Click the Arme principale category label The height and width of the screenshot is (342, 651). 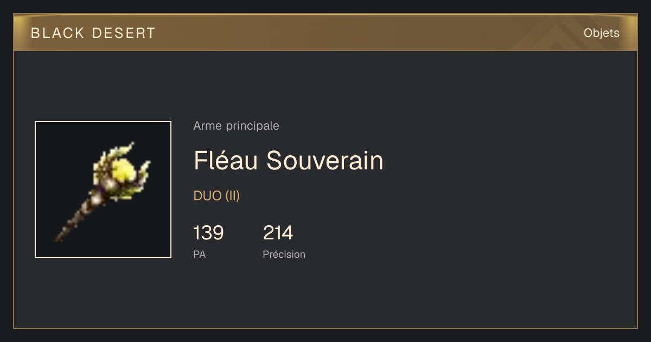click(x=237, y=126)
